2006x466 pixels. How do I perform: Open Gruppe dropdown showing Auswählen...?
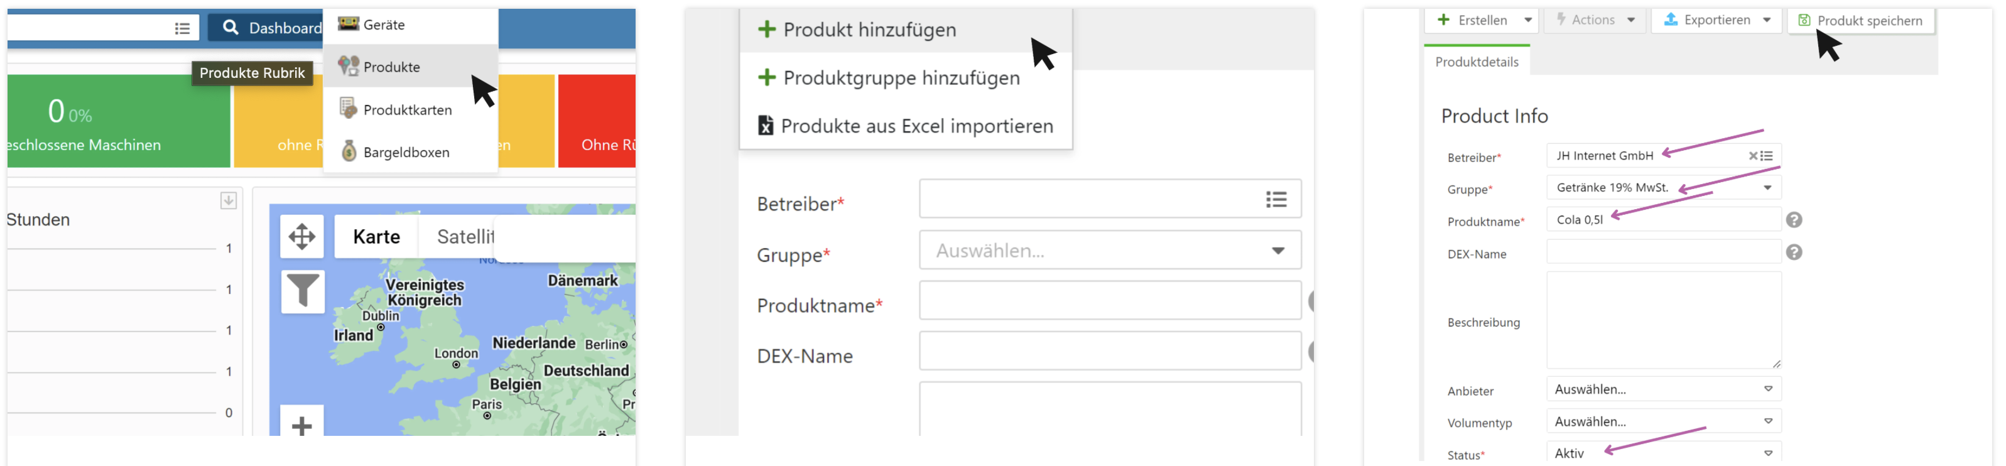click(1110, 251)
